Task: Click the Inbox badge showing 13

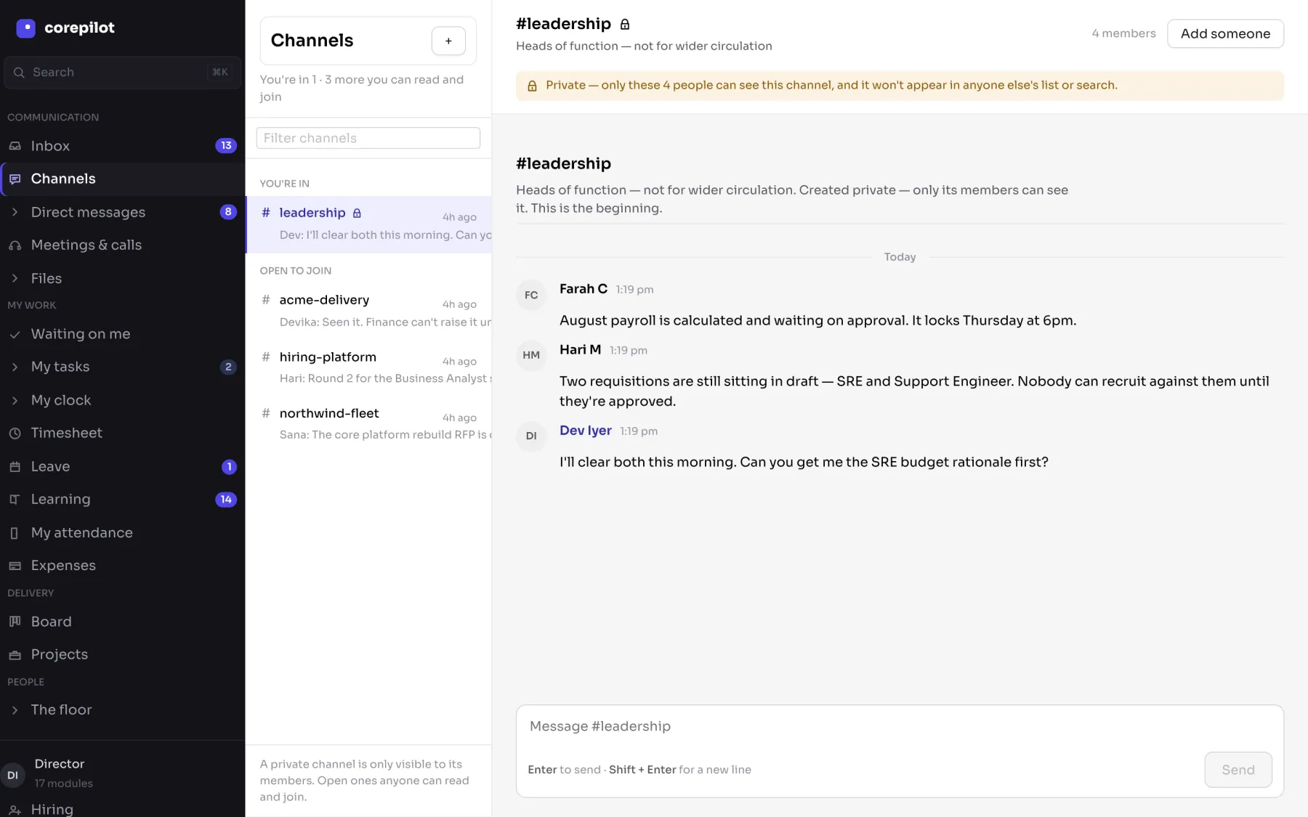Action: pos(226,146)
